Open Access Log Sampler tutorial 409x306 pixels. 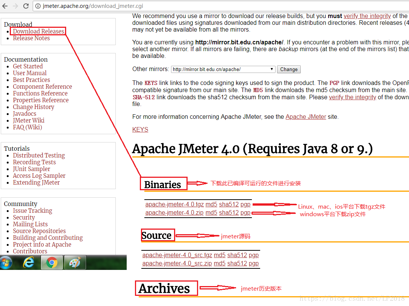click(x=39, y=176)
